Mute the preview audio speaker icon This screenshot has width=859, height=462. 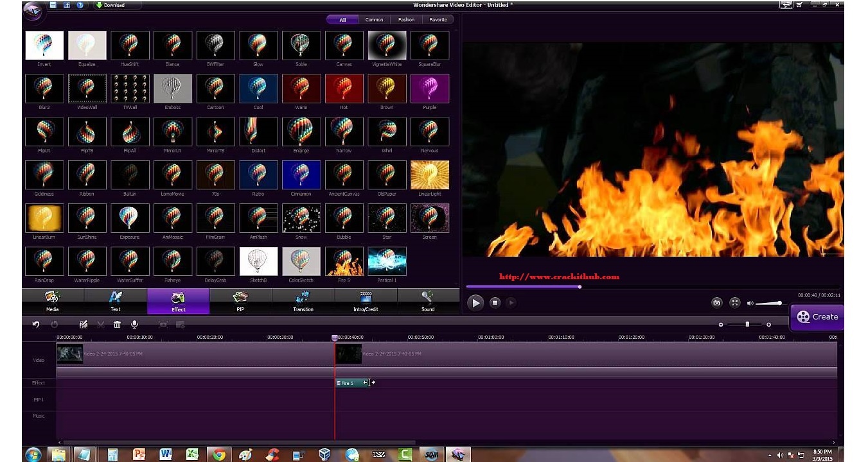[x=749, y=302]
